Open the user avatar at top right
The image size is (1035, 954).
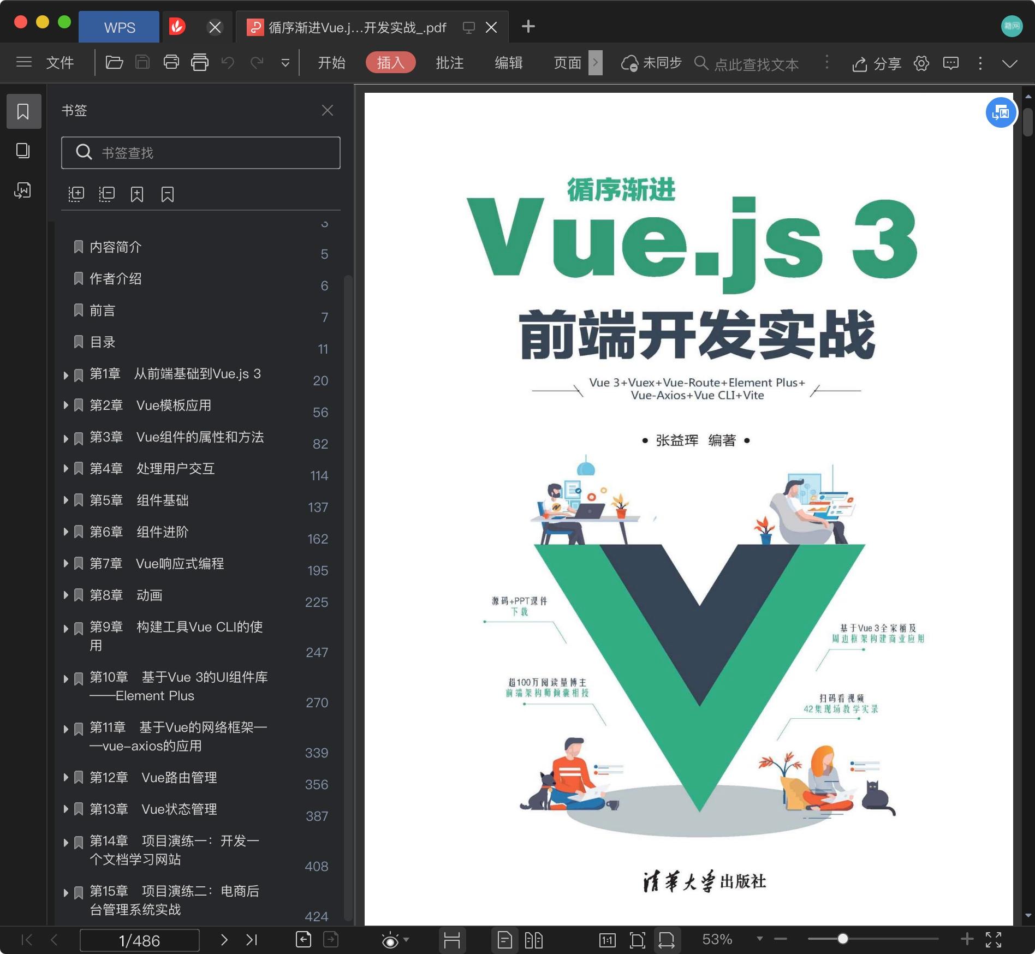[x=1012, y=26]
